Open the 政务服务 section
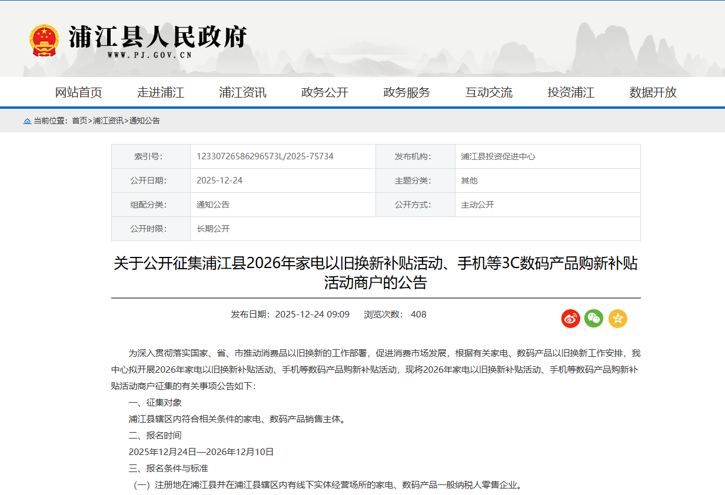Screen dimensions: 725x495 [x=407, y=92]
